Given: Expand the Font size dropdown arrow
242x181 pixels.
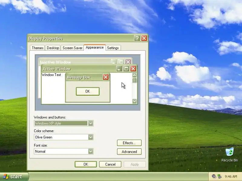Looking at the screenshot, I should [90, 151].
